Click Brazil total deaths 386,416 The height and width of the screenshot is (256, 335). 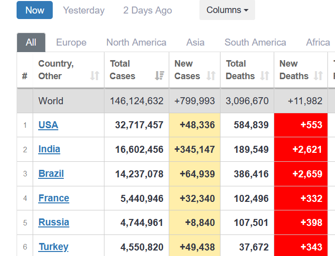pyautogui.click(x=251, y=174)
